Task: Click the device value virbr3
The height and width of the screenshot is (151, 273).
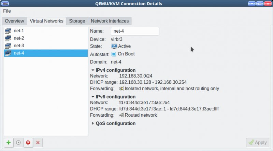Action: pos(117,39)
